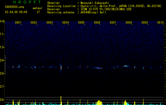
Task: Click the 0808 time marker
Action: [129, 23]
